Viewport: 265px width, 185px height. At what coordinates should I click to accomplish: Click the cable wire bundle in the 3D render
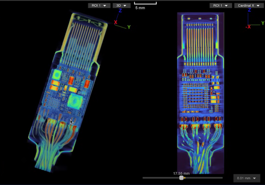tap(52, 152)
